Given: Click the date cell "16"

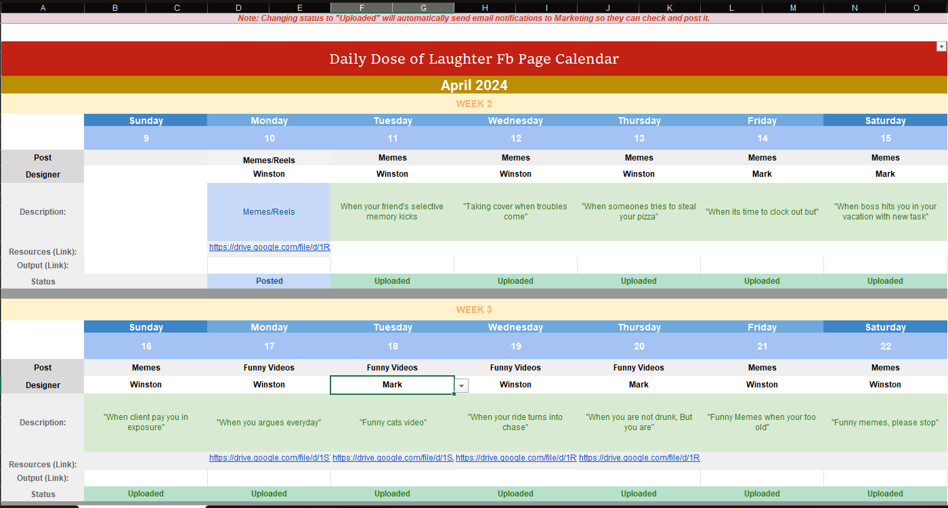Looking at the screenshot, I should point(146,346).
